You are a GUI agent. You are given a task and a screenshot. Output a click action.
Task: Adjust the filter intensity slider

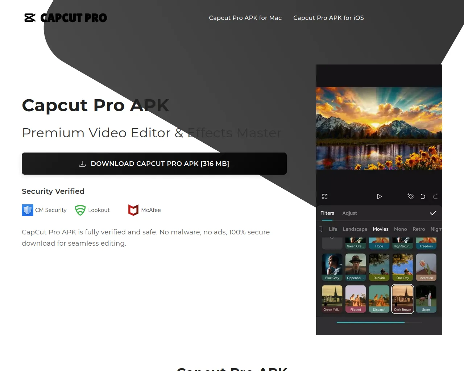(379, 322)
